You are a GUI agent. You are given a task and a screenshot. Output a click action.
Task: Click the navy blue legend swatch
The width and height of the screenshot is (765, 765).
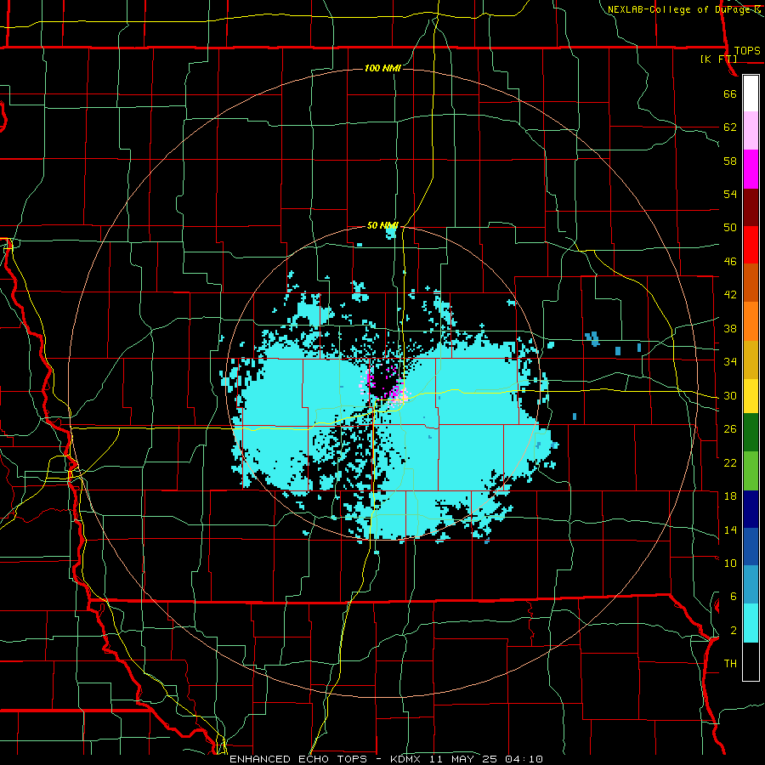(x=751, y=509)
